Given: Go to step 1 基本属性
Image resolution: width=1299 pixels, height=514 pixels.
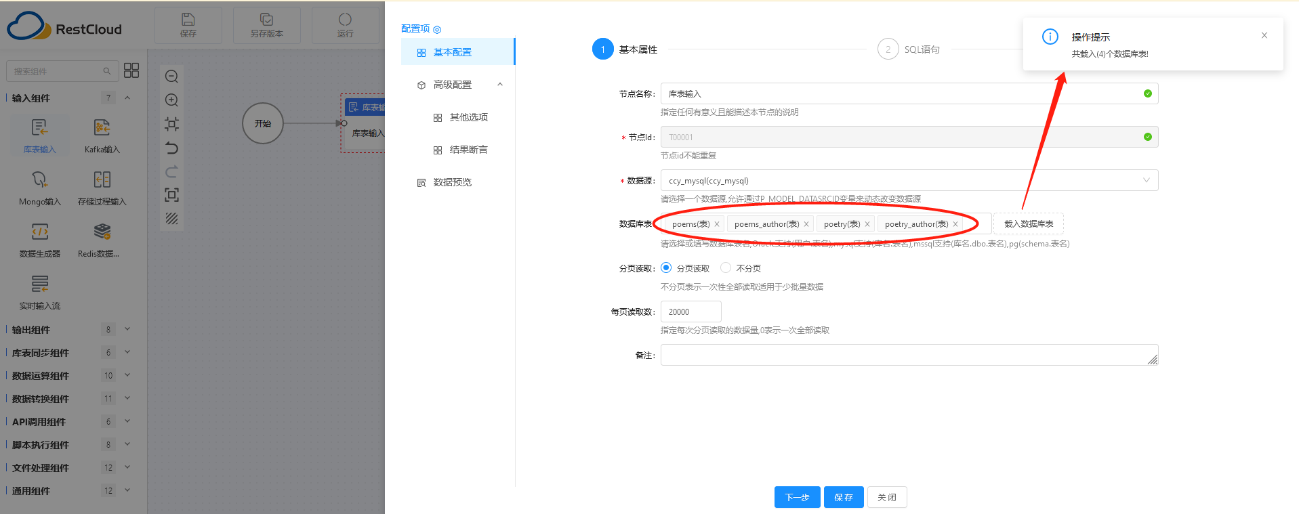Looking at the screenshot, I should (625, 49).
